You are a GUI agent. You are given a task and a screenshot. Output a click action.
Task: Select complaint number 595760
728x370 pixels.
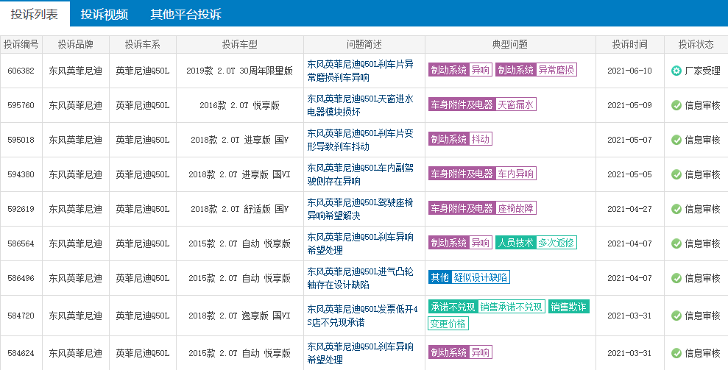tap(21, 105)
